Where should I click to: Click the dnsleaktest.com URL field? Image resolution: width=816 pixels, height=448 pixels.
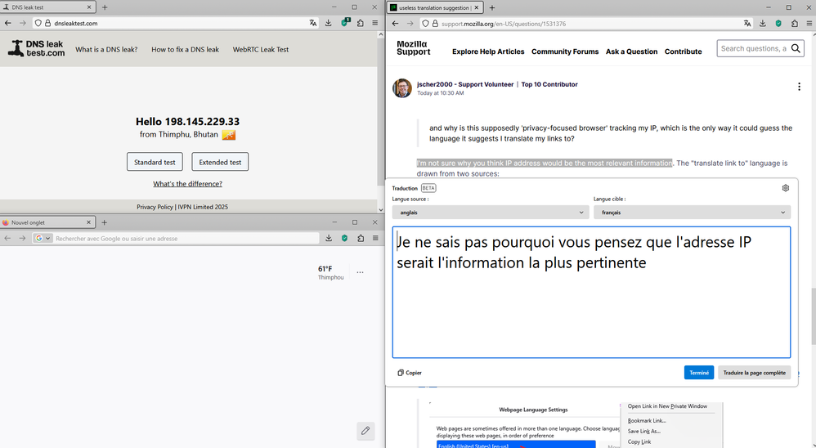coord(177,23)
